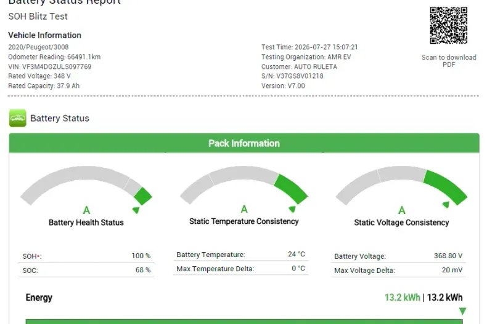Click the QR code to download PDF
The image size is (487, 324).
click(449, 25)
